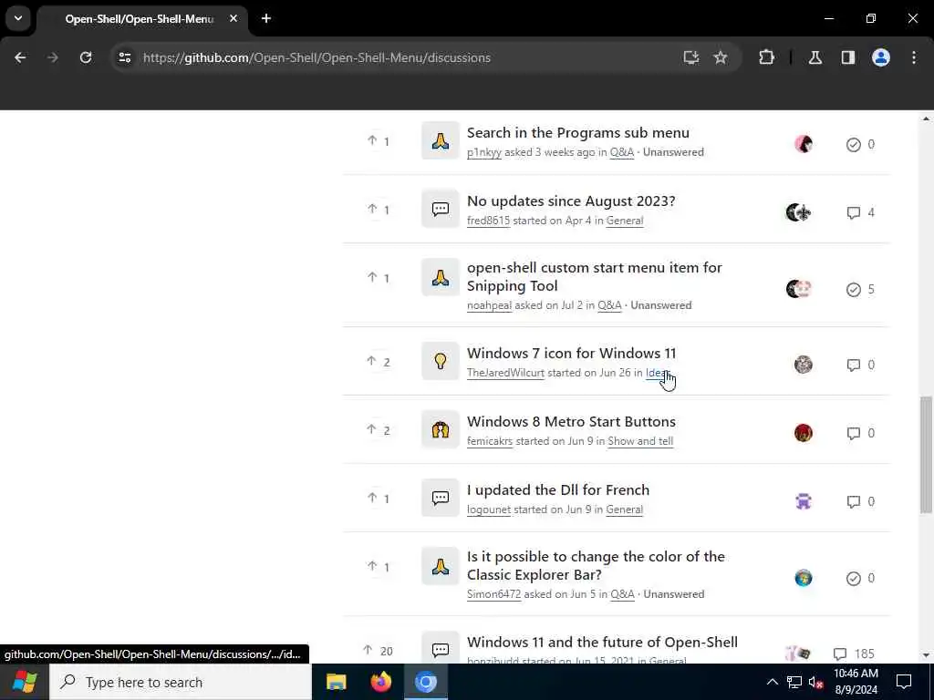
Task: Open browser Extensions menu
Action: [x=766, y=57]
